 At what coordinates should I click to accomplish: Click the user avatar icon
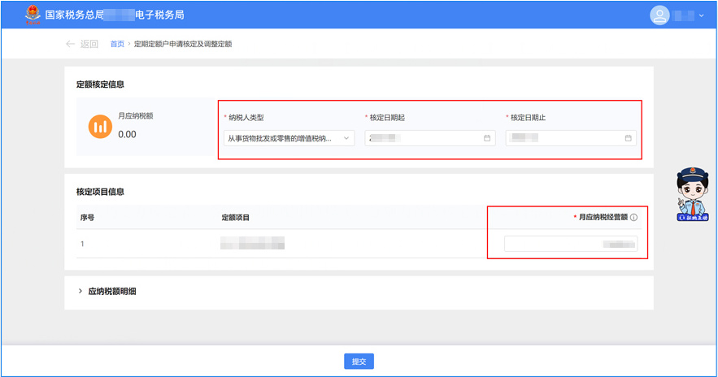tap(659, 15)
